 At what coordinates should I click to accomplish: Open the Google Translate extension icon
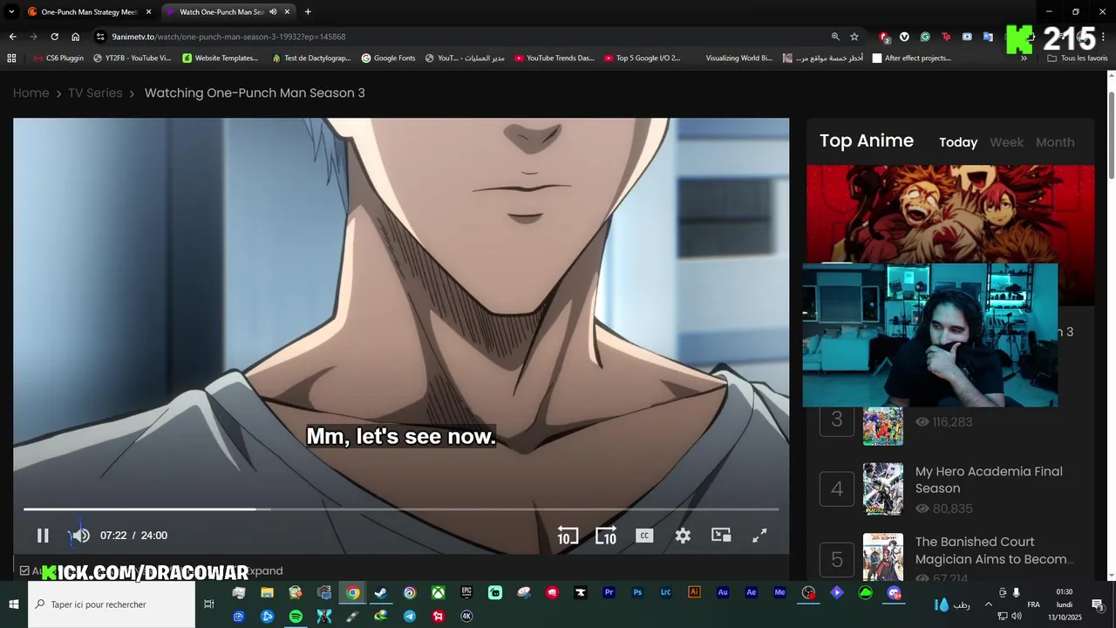pos(988,37)
